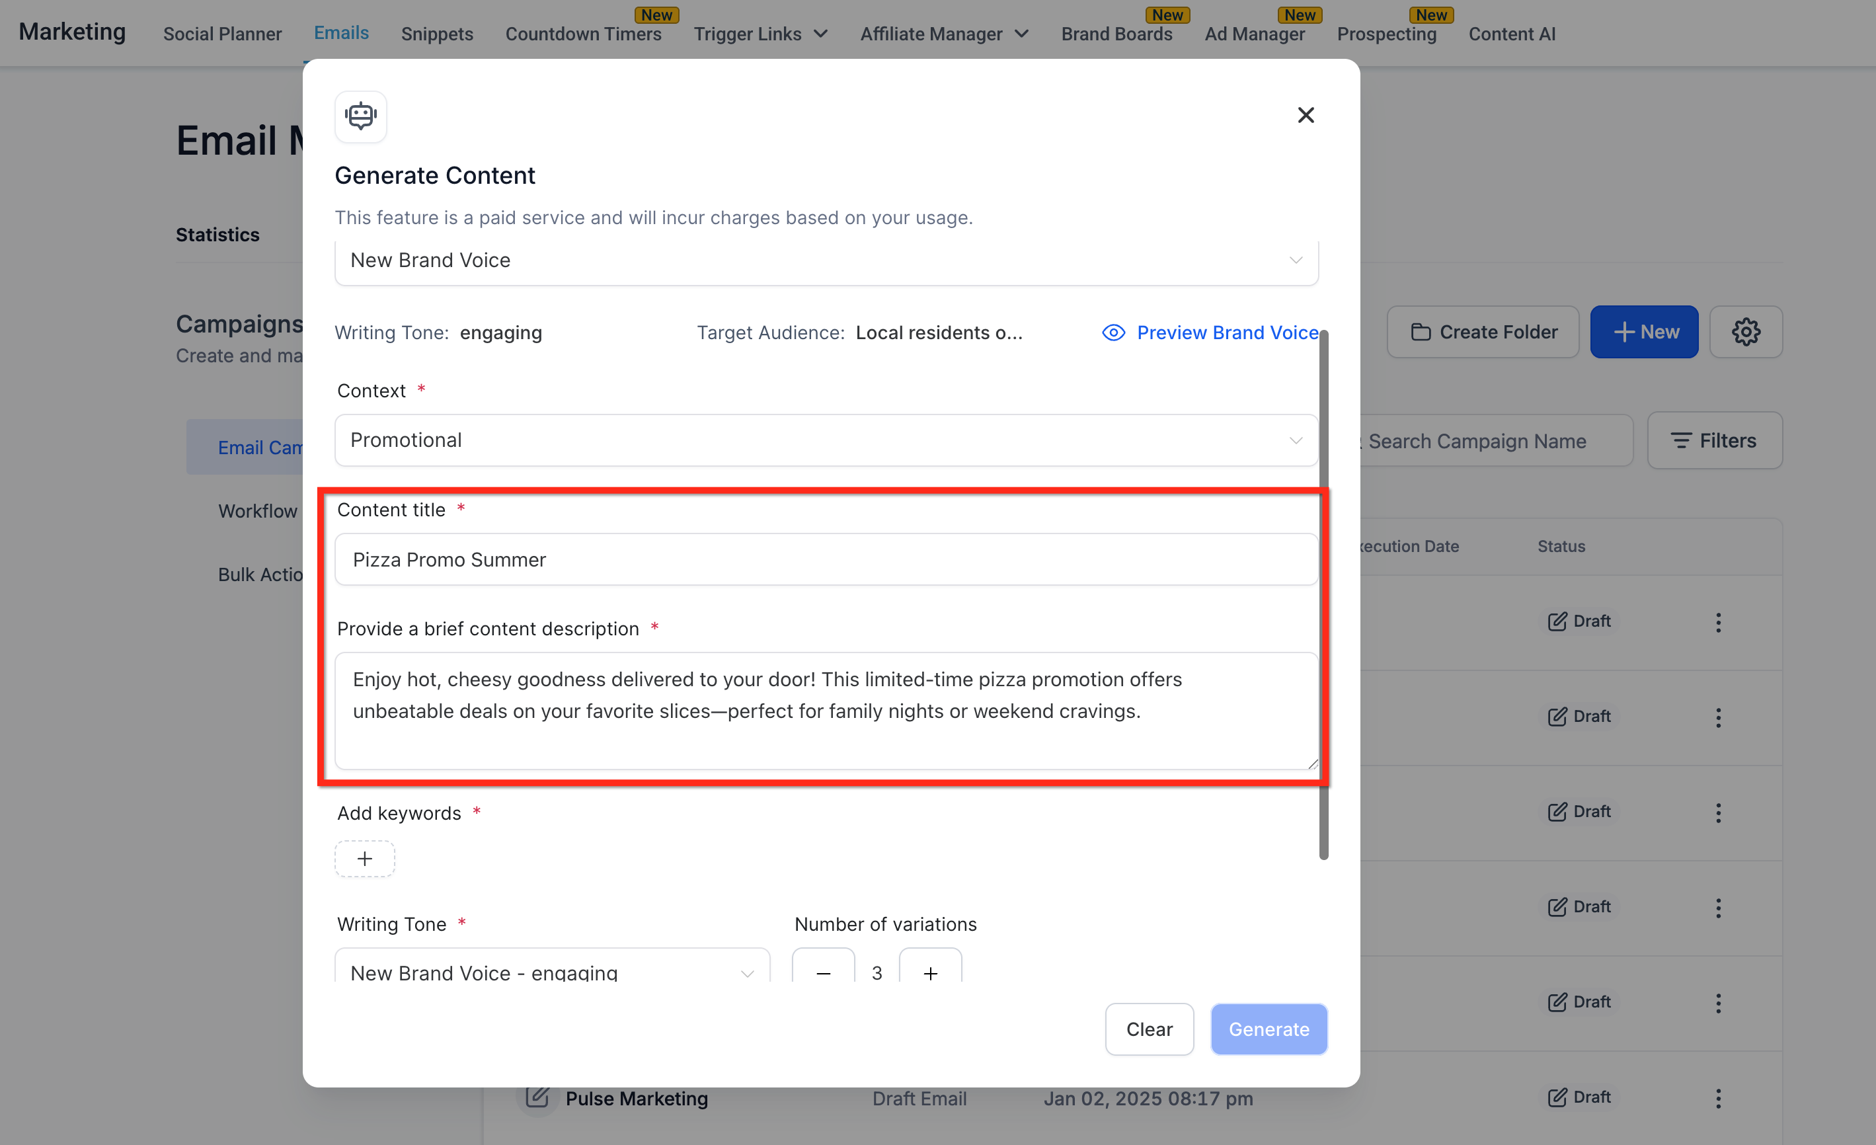This screenshot has height=1145, width=1876.
Task: Click the Content title input field
Action: tap(826, 559)
